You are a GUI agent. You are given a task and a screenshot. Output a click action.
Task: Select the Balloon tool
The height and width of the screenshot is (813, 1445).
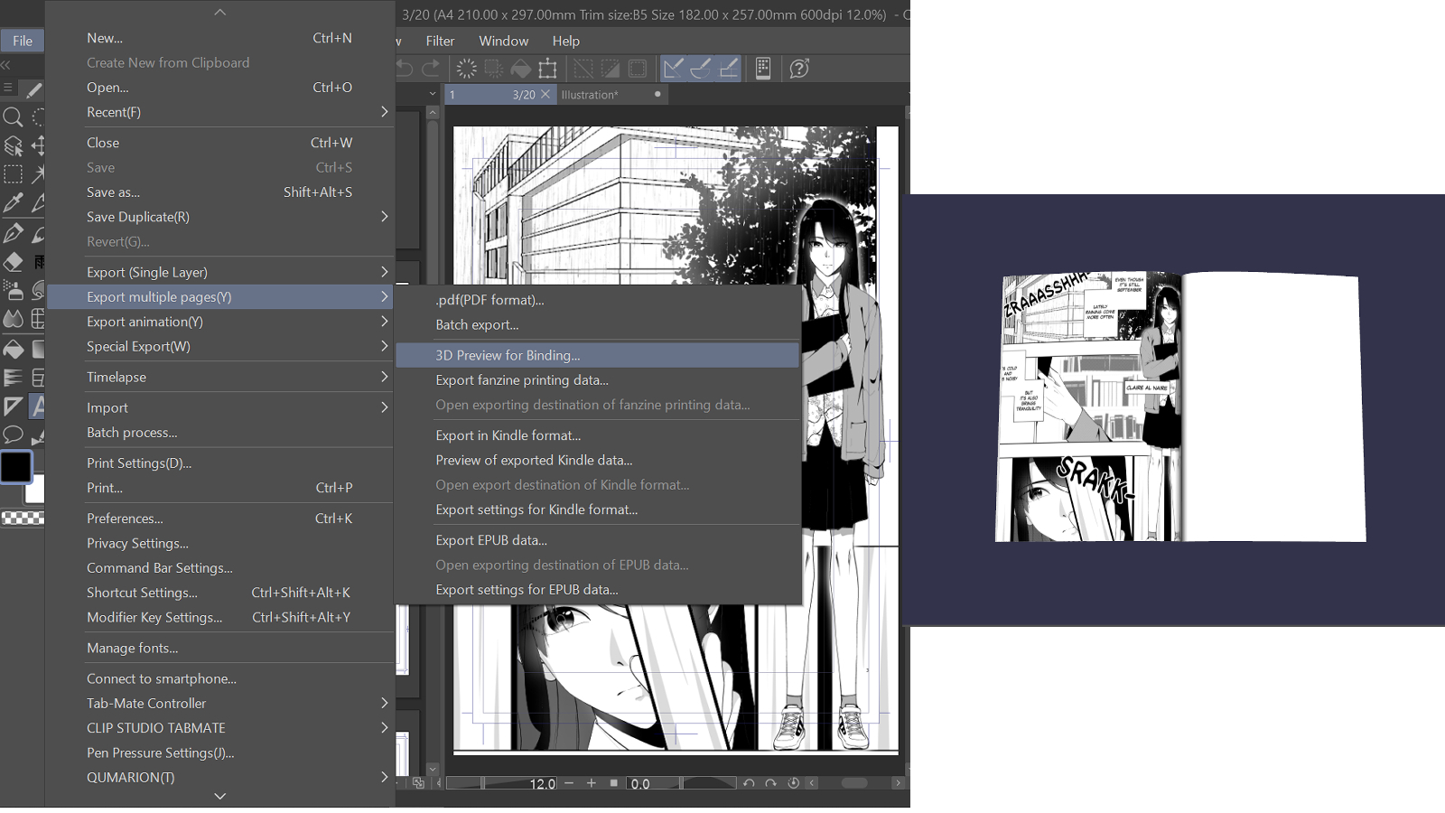[x=13, y=435]
